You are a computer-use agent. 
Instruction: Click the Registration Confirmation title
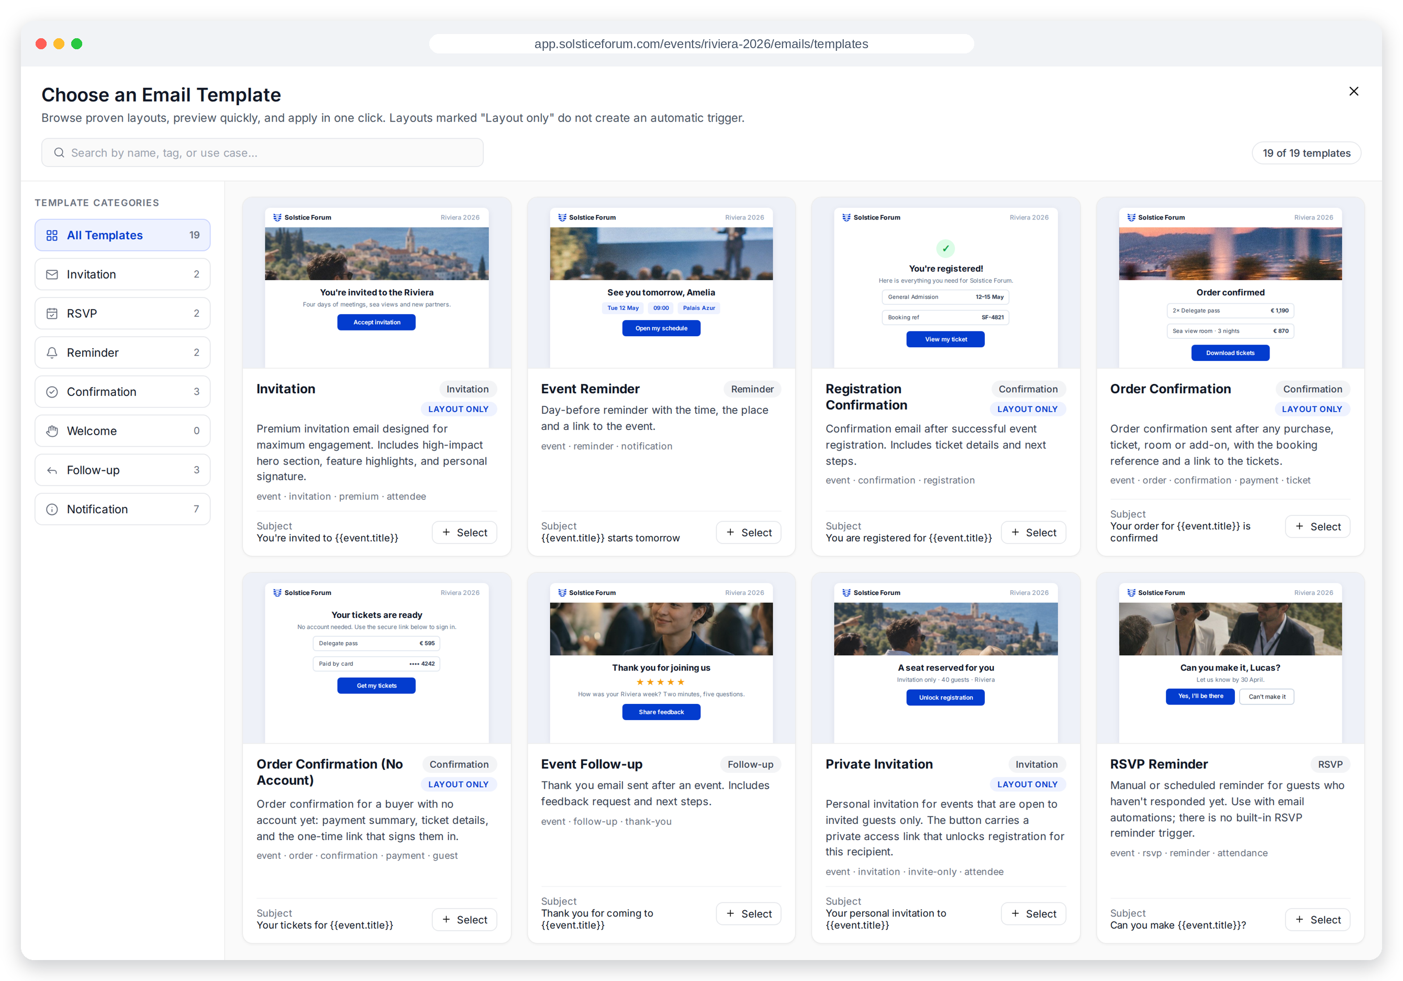pos(866,396)
